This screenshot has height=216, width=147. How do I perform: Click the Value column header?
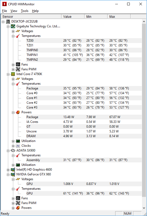[73, 16]
